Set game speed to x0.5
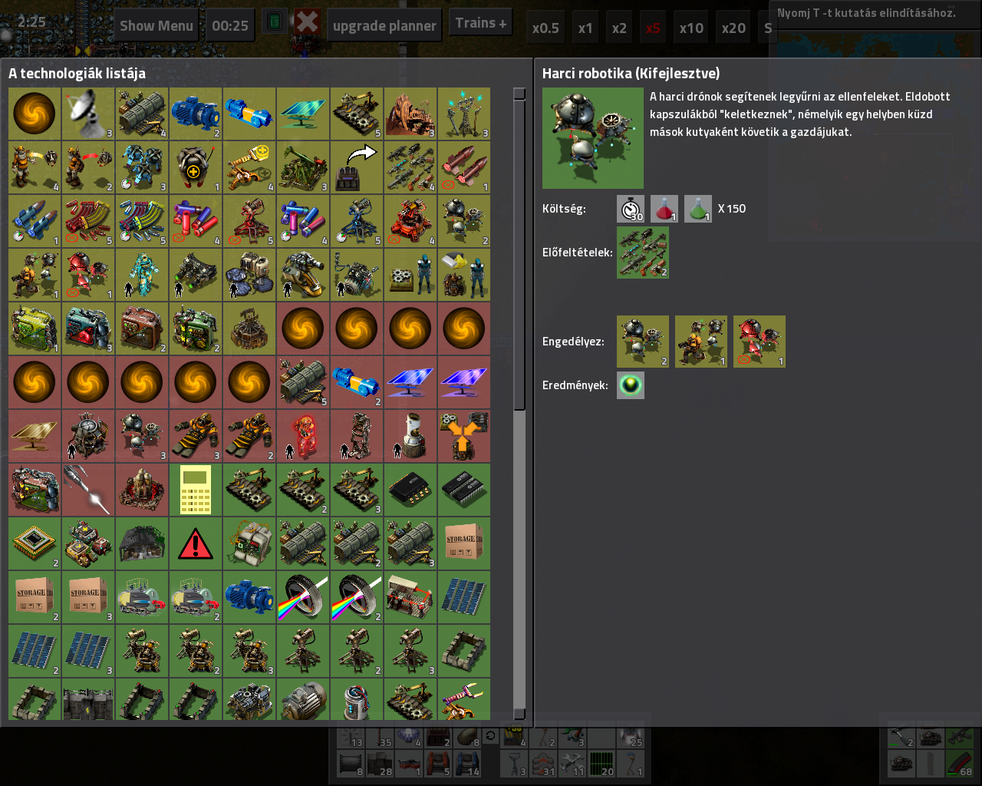982x786 pixels. coord(545,28)
